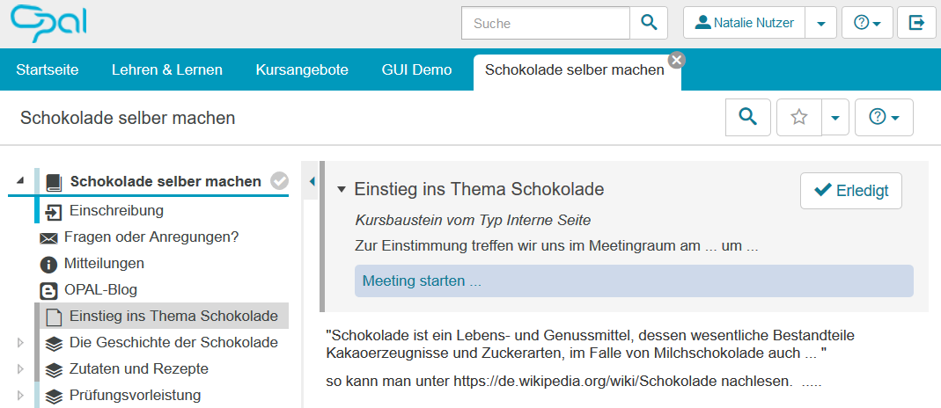
Task: Open the Kursangebote tab
Action: tap(302, 69)
